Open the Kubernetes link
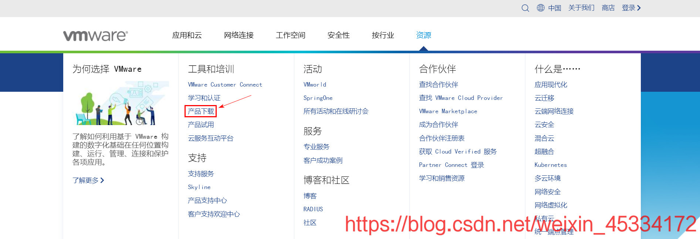This screenshot has width=700, height=239. [551, 165]
